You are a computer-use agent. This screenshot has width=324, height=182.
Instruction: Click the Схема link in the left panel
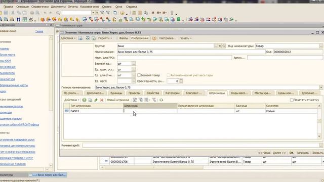click(39, 31)
